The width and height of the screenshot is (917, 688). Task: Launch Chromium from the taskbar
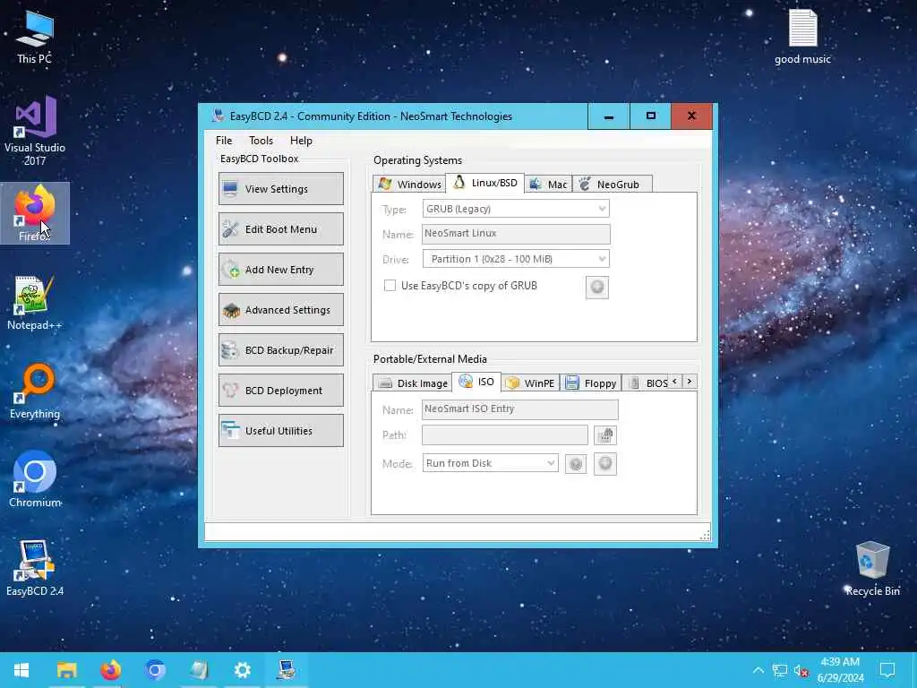click(x=154, y=670)
